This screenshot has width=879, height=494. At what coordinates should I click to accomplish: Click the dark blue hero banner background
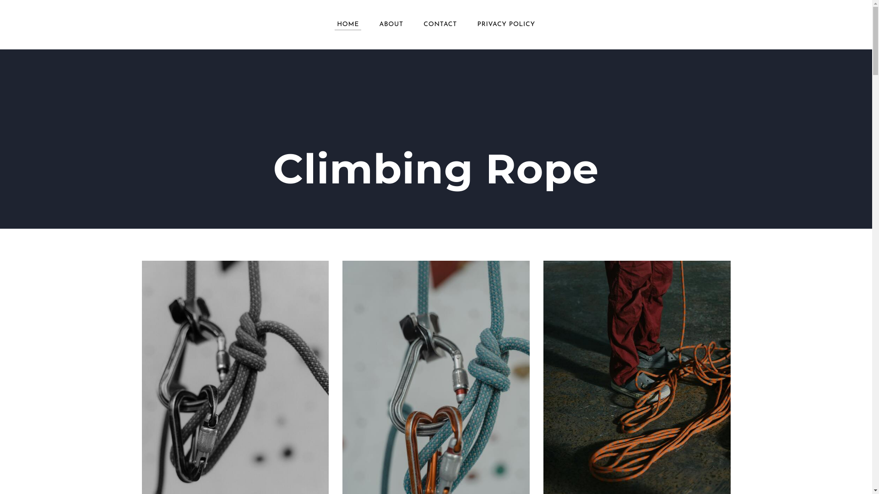point(436,91)
